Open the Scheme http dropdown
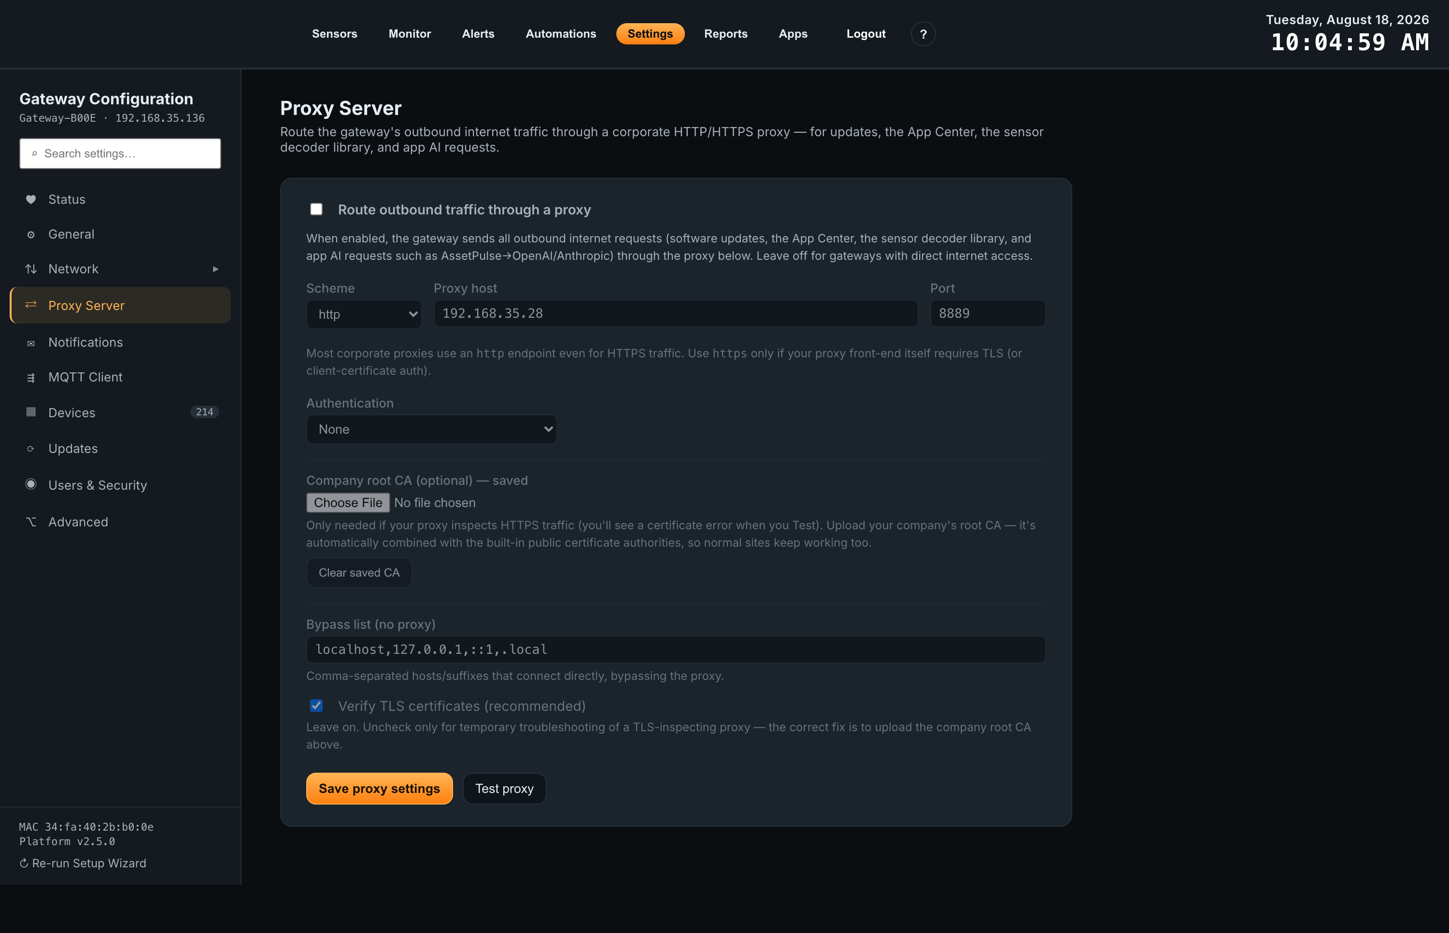 point(364,314)
